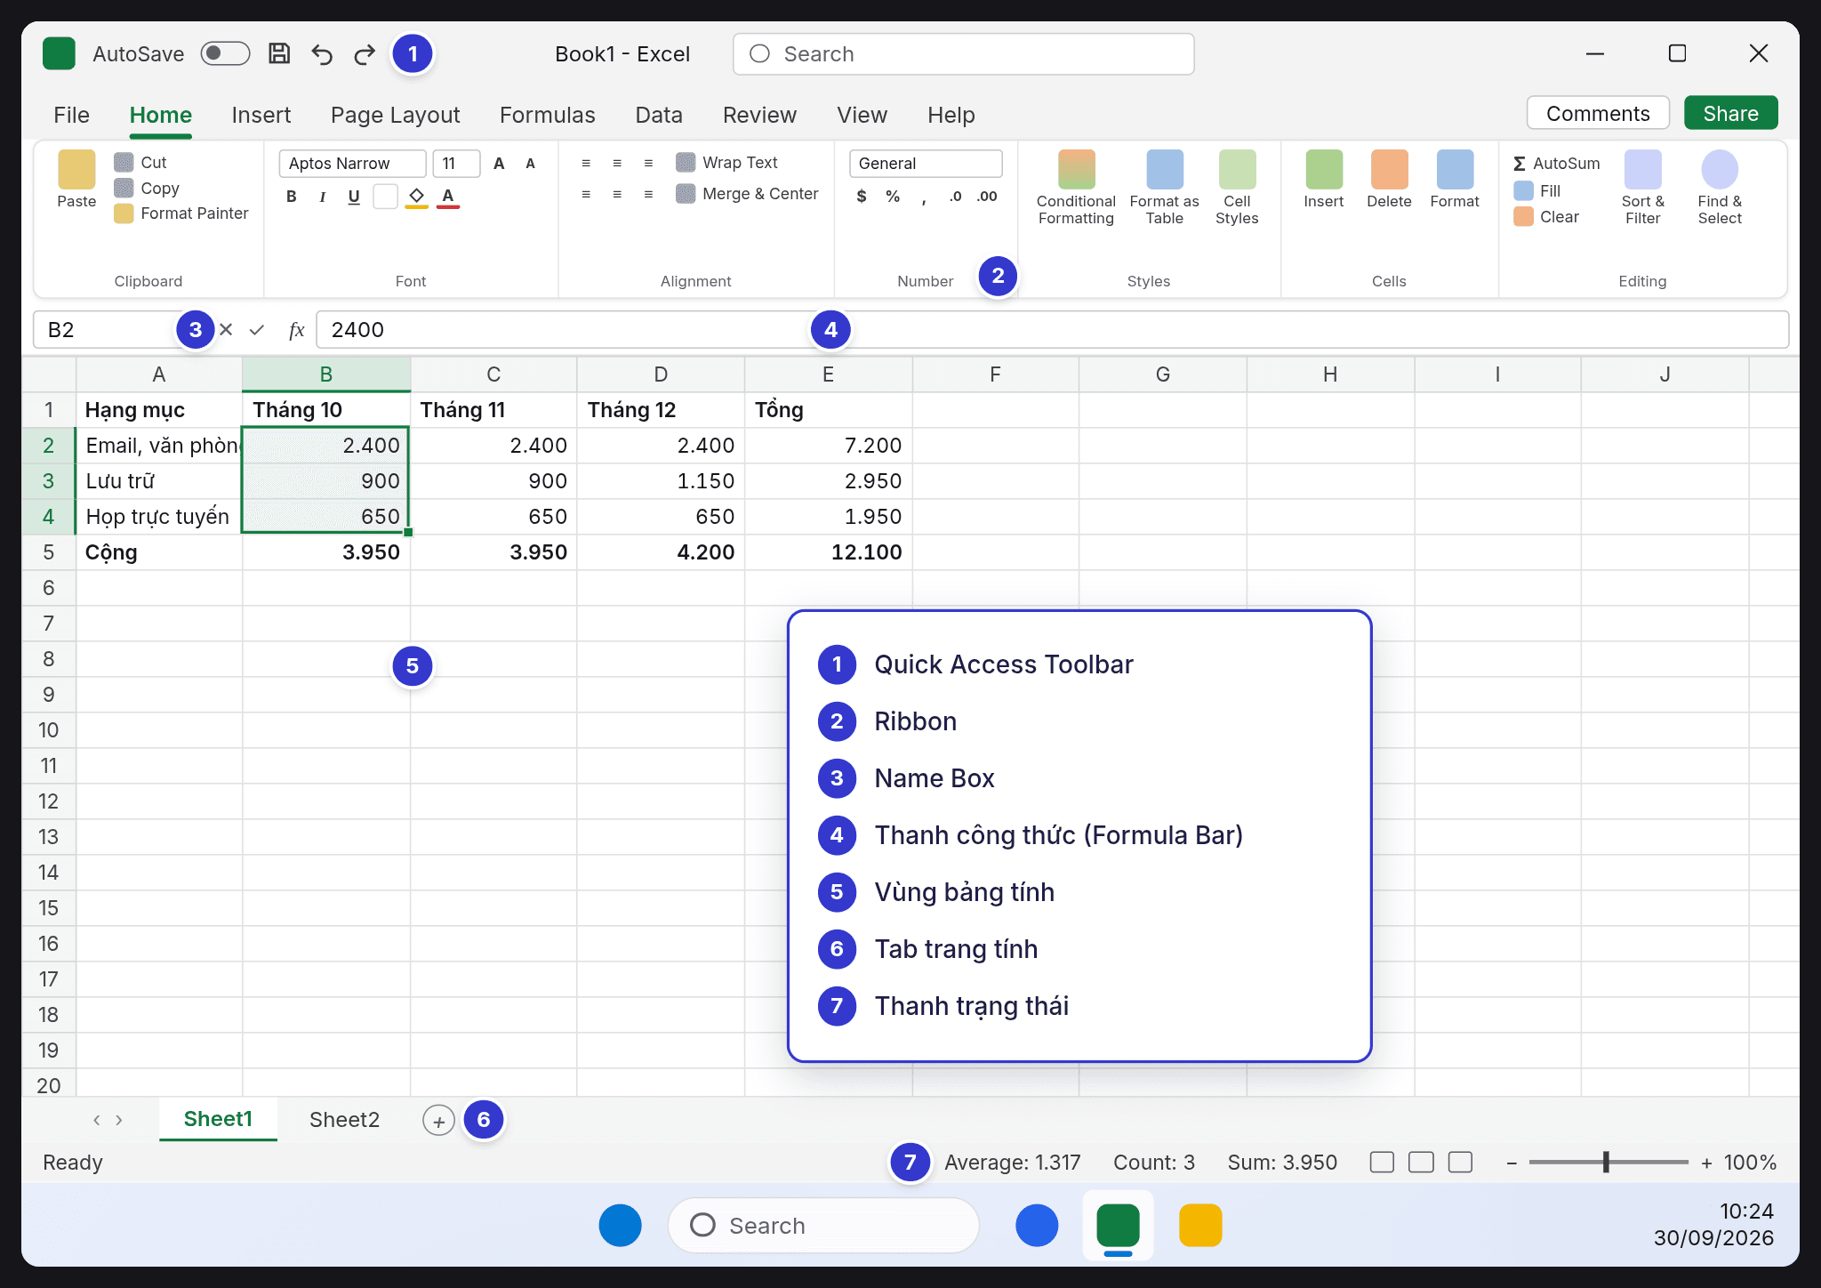Open Cell Styles

pyautogui.click(x=1237, y=188)
